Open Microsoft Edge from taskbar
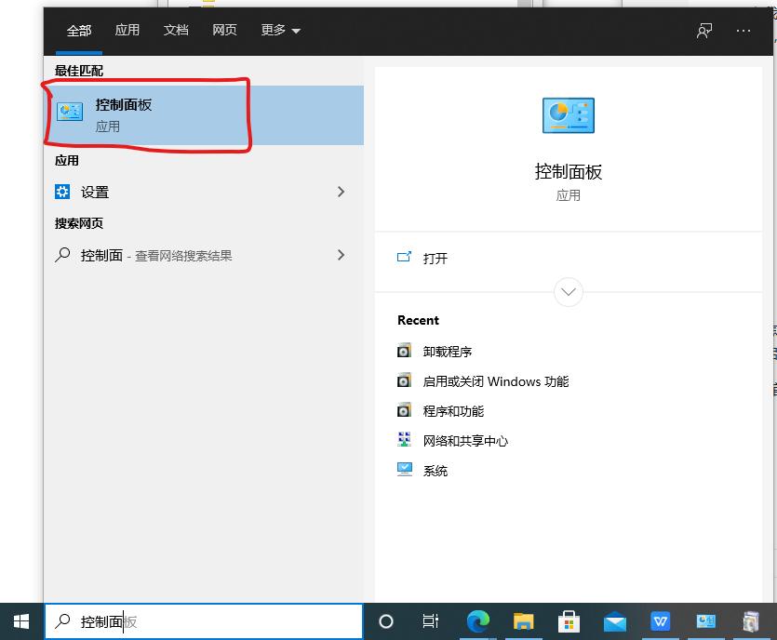This screenshot has height=640, width=777. click(478, 621)
